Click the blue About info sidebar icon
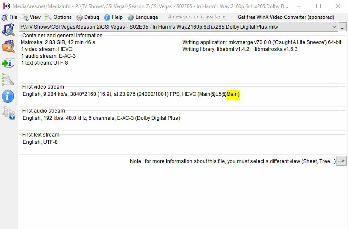348x229 pixels. tap(8, 96)
